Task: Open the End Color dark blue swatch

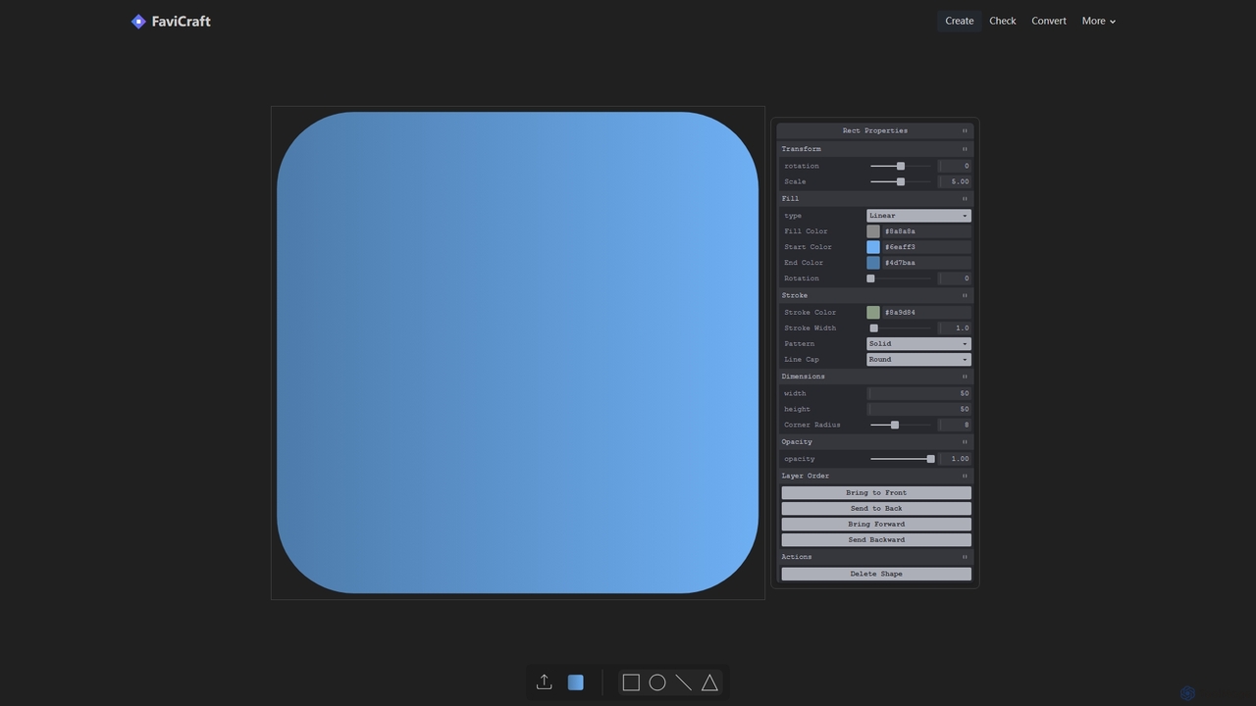Action: point(873,263)
